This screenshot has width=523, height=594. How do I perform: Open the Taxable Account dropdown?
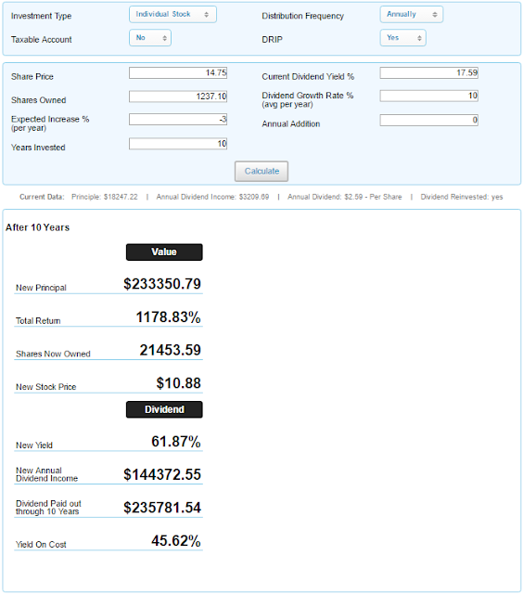pyautogui.click(x=150, y=38)
